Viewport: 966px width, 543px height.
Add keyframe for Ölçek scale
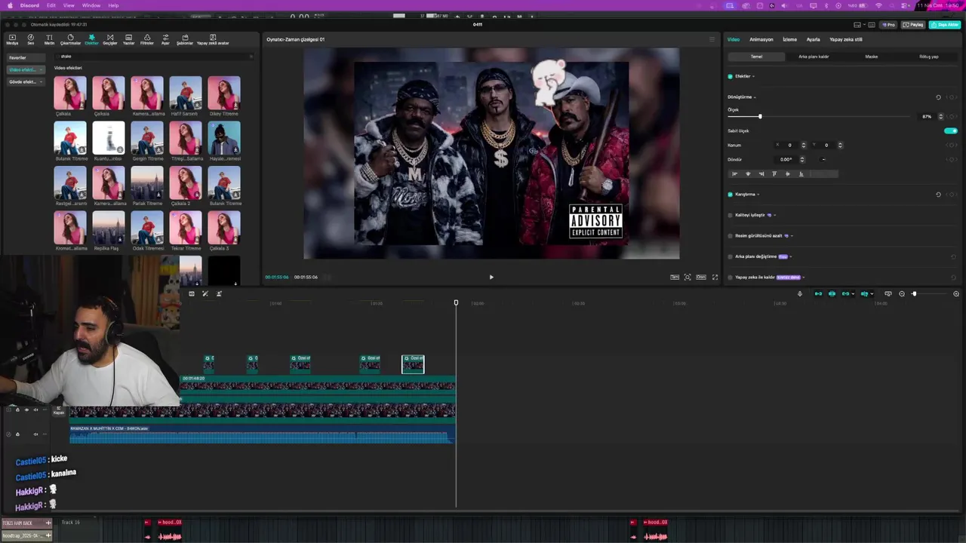click(x=953, y=117)
